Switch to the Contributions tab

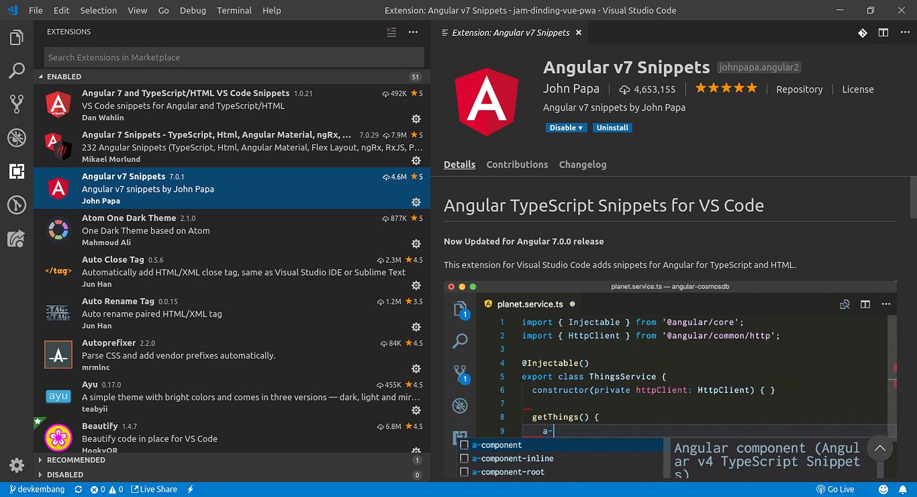[517, 164]
